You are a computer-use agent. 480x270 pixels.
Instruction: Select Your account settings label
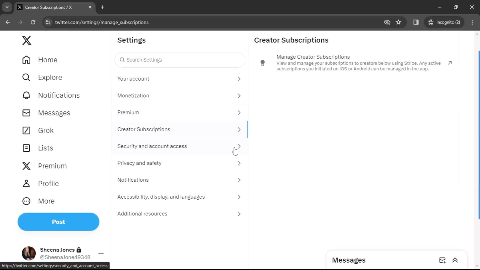tap(133, 79)
